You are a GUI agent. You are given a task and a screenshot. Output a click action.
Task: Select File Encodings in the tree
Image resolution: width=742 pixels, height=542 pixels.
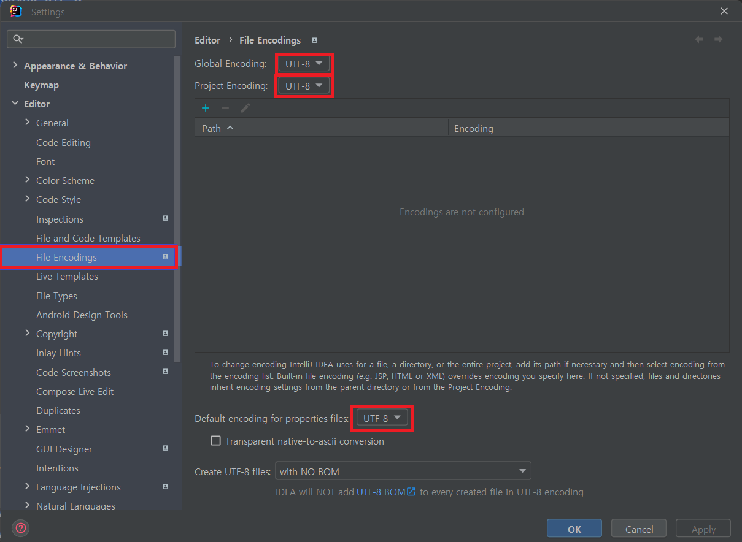click(x=88, y=257)
